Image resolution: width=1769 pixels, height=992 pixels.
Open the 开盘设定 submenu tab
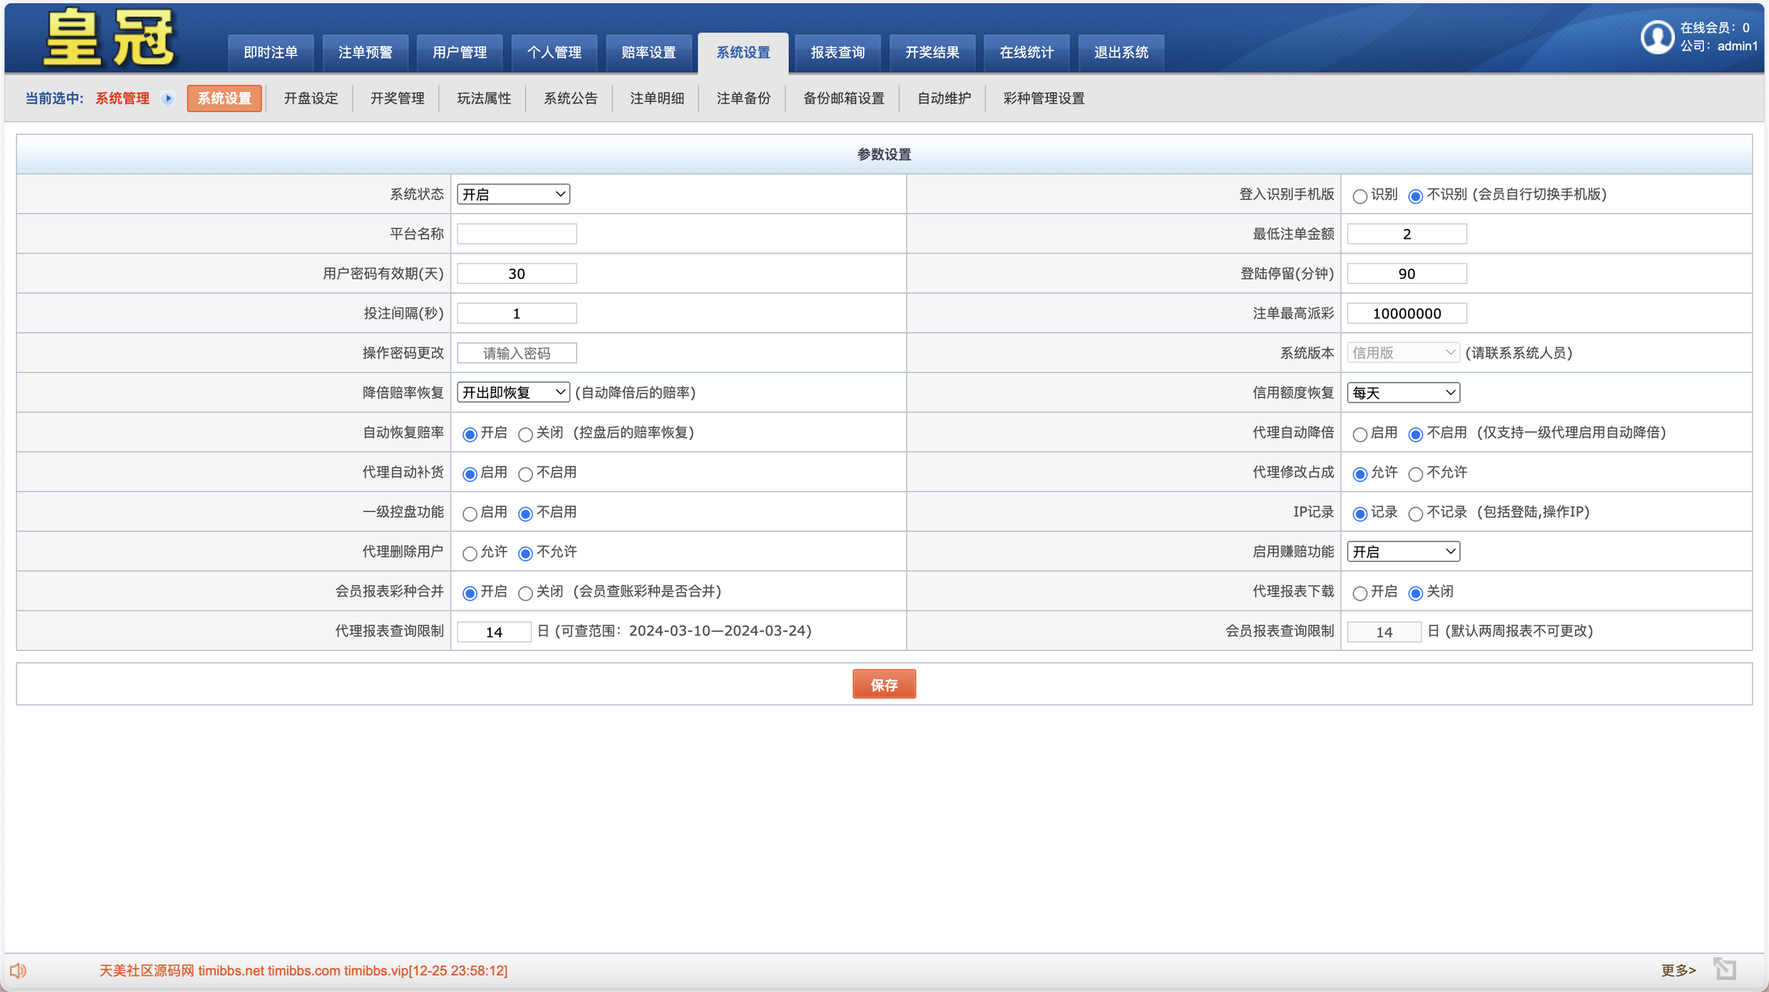coord(310,98)
